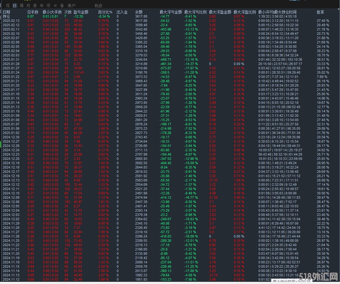
Task: Click balance 1951.93 in last row
Action: point(141,279)
